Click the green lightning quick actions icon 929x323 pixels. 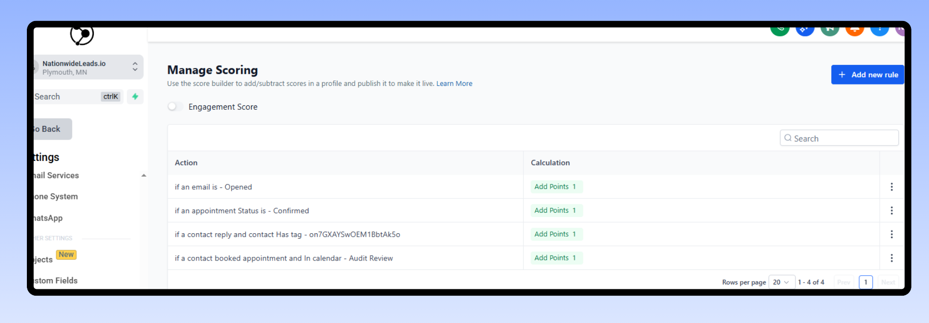click(x=135, y=97)
